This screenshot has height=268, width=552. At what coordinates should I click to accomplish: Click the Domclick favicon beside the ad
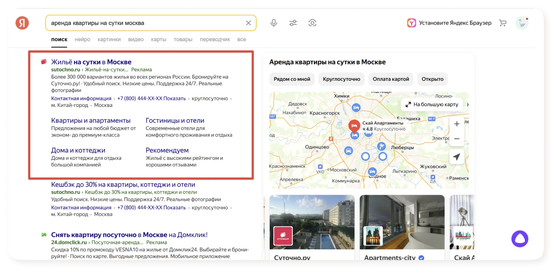[44, 235]
